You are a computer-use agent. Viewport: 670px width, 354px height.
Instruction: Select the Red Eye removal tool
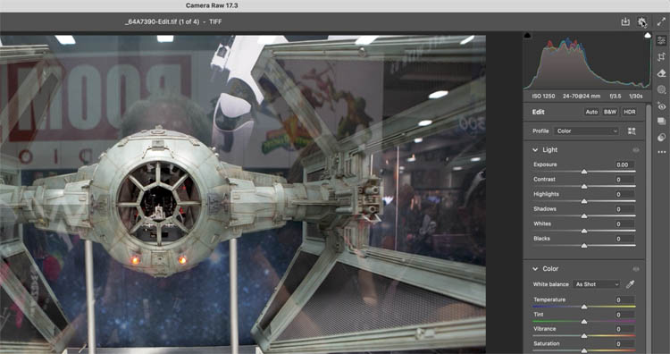661,106
